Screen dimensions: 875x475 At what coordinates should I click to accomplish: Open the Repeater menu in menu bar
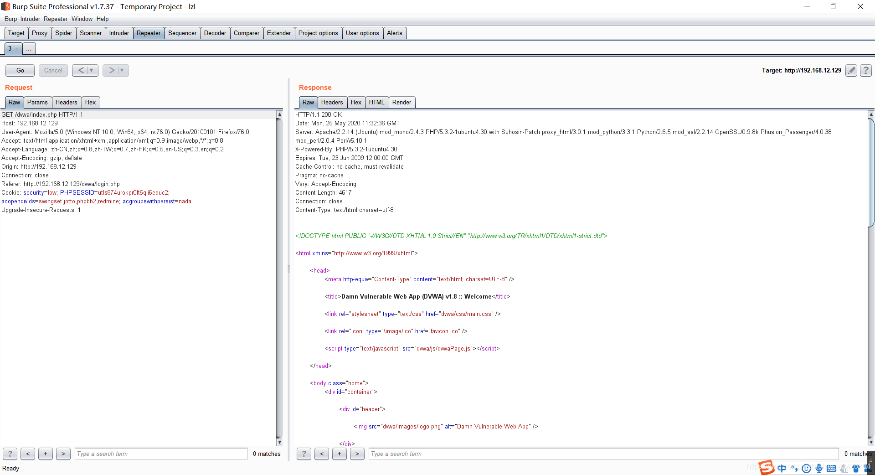(56, 19)
